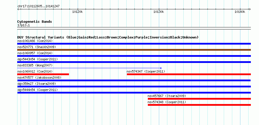Click the 10130k ruler position

[159, 12]
